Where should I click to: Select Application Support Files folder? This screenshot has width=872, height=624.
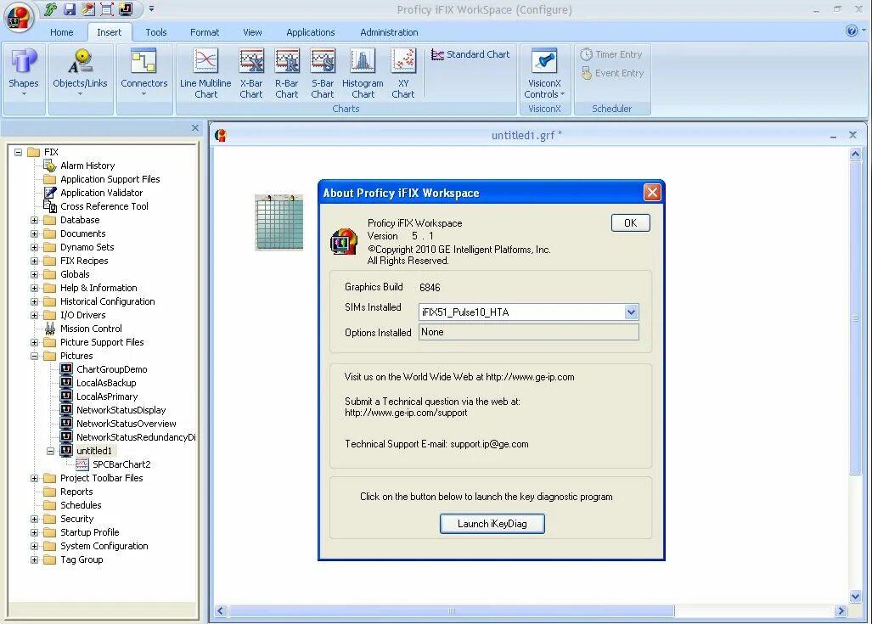110,179
